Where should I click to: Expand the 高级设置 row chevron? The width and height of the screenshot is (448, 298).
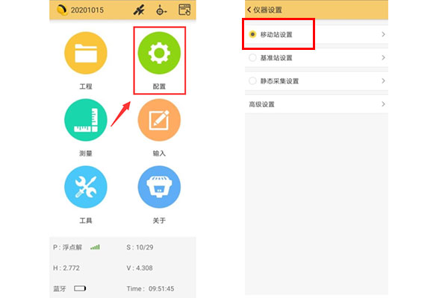[383, 104]
